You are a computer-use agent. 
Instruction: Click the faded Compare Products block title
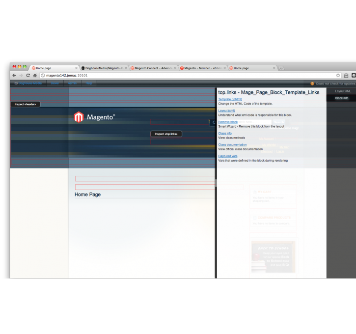pos(274,218)
